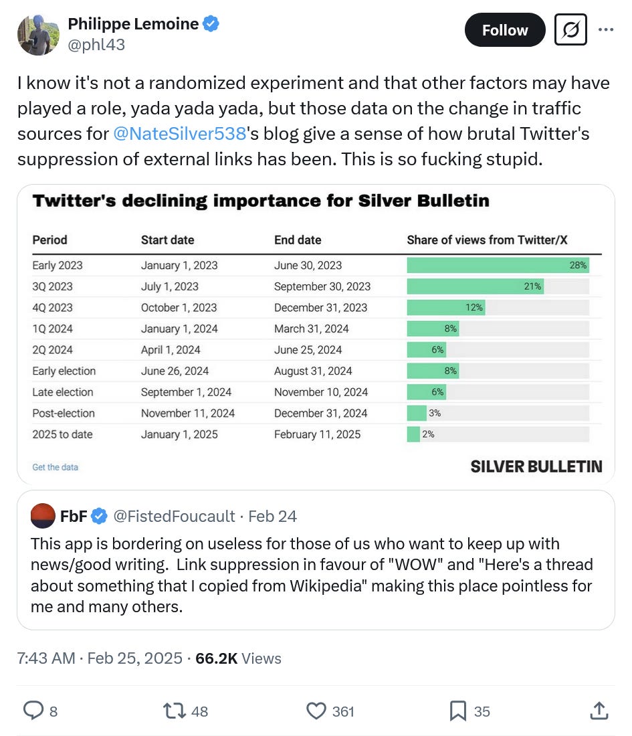This screenshot has height=736, width=632.
Task: Click Philippe Lemoine's verified badge
Action: click(x=211, y=23)
